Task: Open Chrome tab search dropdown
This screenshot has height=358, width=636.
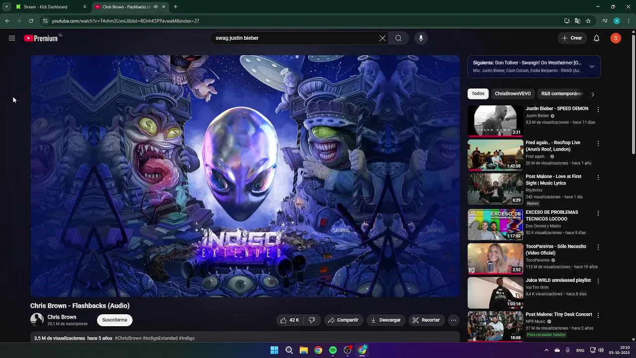Action: pos(6,7)
